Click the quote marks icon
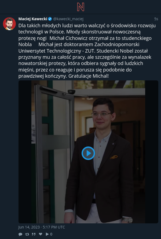 click(34, 234)
